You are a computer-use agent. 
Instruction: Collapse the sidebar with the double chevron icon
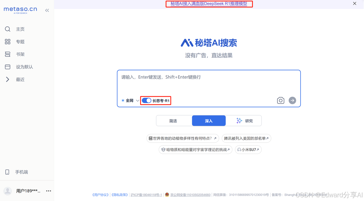47,10
